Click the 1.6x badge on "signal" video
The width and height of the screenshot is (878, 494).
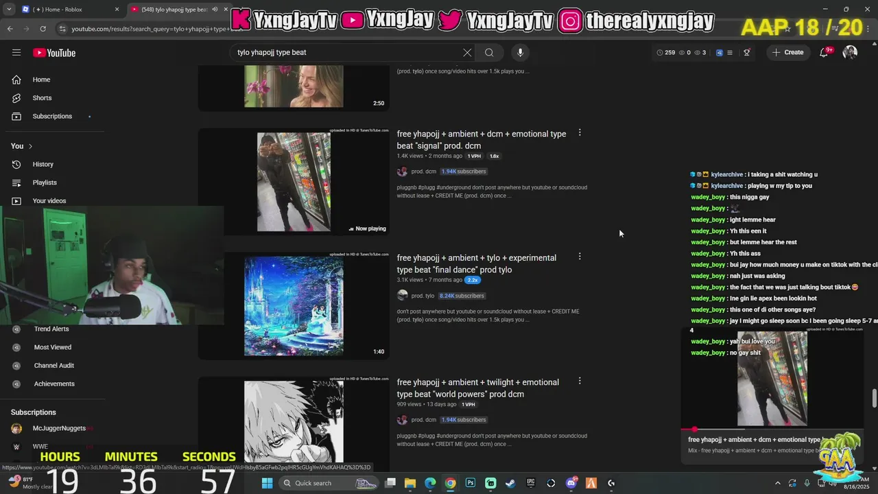494,156
